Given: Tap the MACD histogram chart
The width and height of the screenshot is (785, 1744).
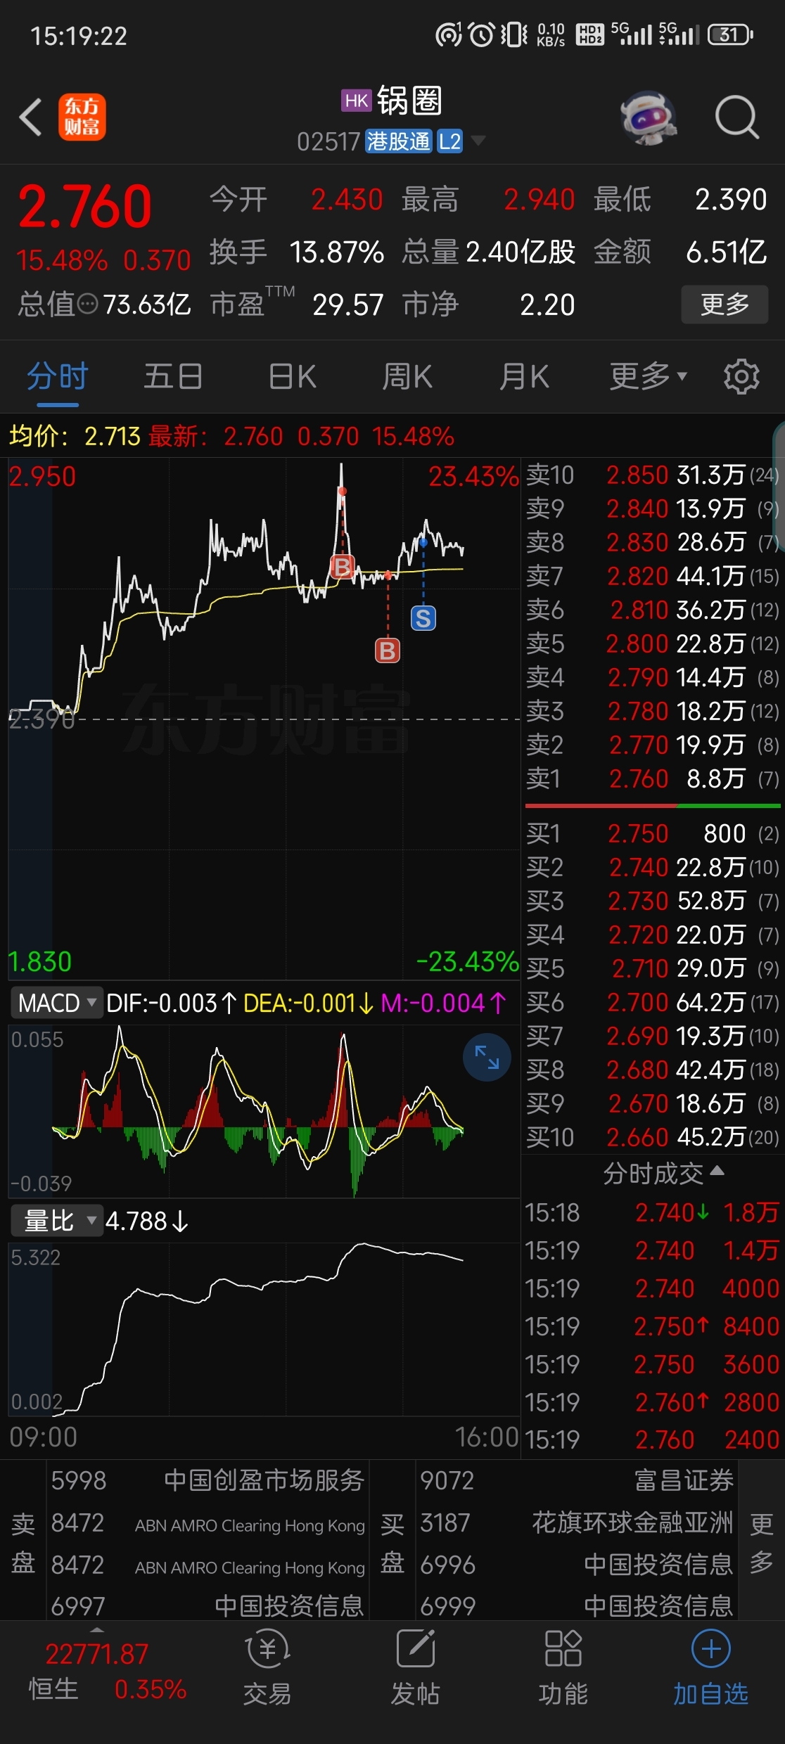Looking at the screenshot, I should coord(264,1111).
